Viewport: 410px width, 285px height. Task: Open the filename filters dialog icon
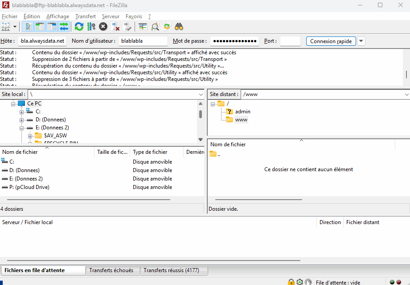[143, 27]
